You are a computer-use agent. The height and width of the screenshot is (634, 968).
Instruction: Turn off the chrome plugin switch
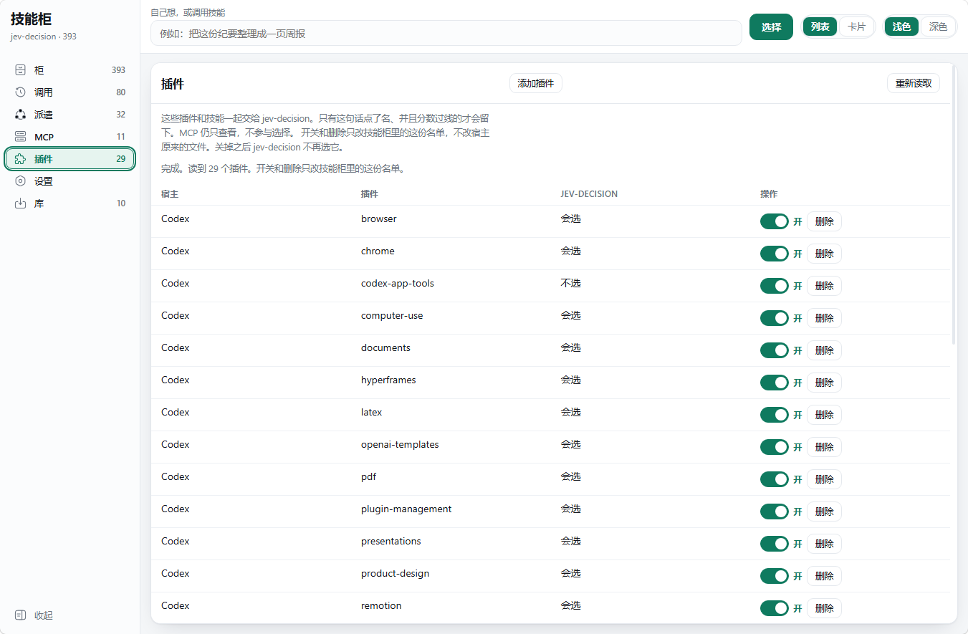tap(775, 254)
